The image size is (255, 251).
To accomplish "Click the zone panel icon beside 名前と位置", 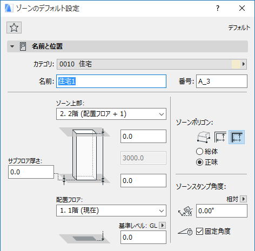I will [23, 46].
